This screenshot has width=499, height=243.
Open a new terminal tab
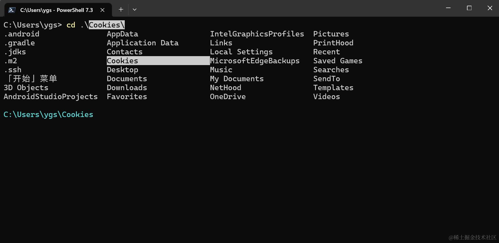click(x=121, y=10)
